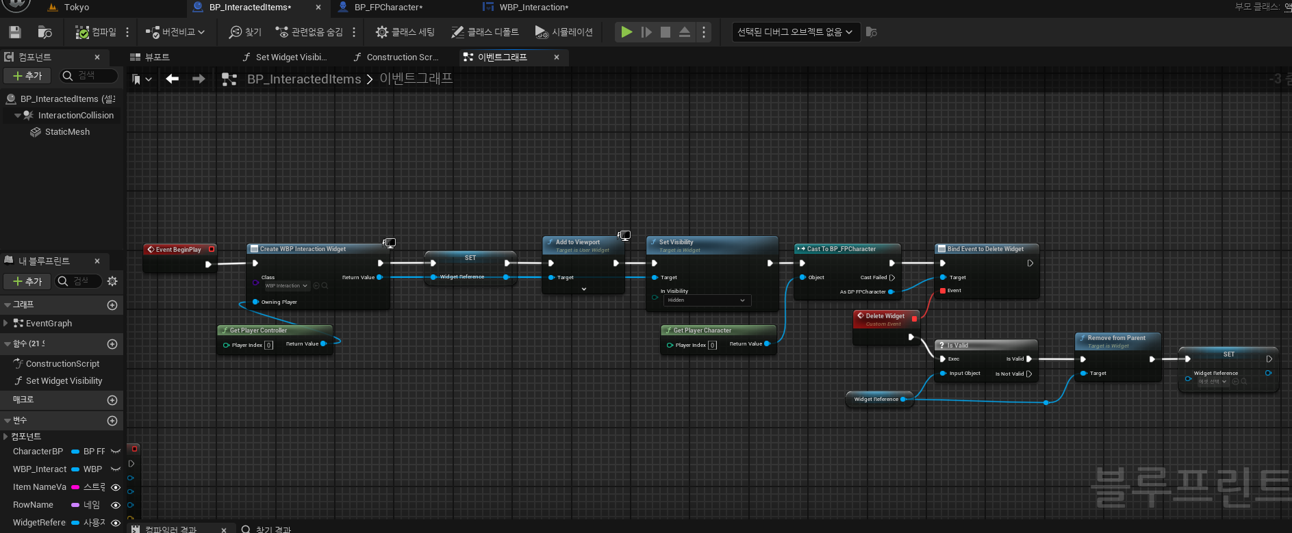Viewport: 1292px width, 533px height.
Task: Click RowName purple type pill
Action: coord(75,505)
